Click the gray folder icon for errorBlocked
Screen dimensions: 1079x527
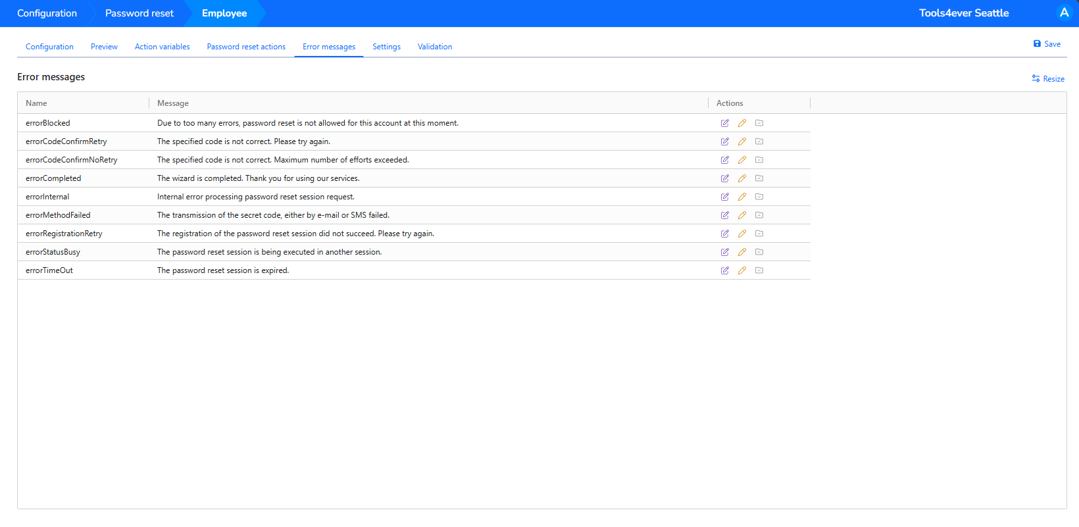pyautogui.click(x=759, y=123)
